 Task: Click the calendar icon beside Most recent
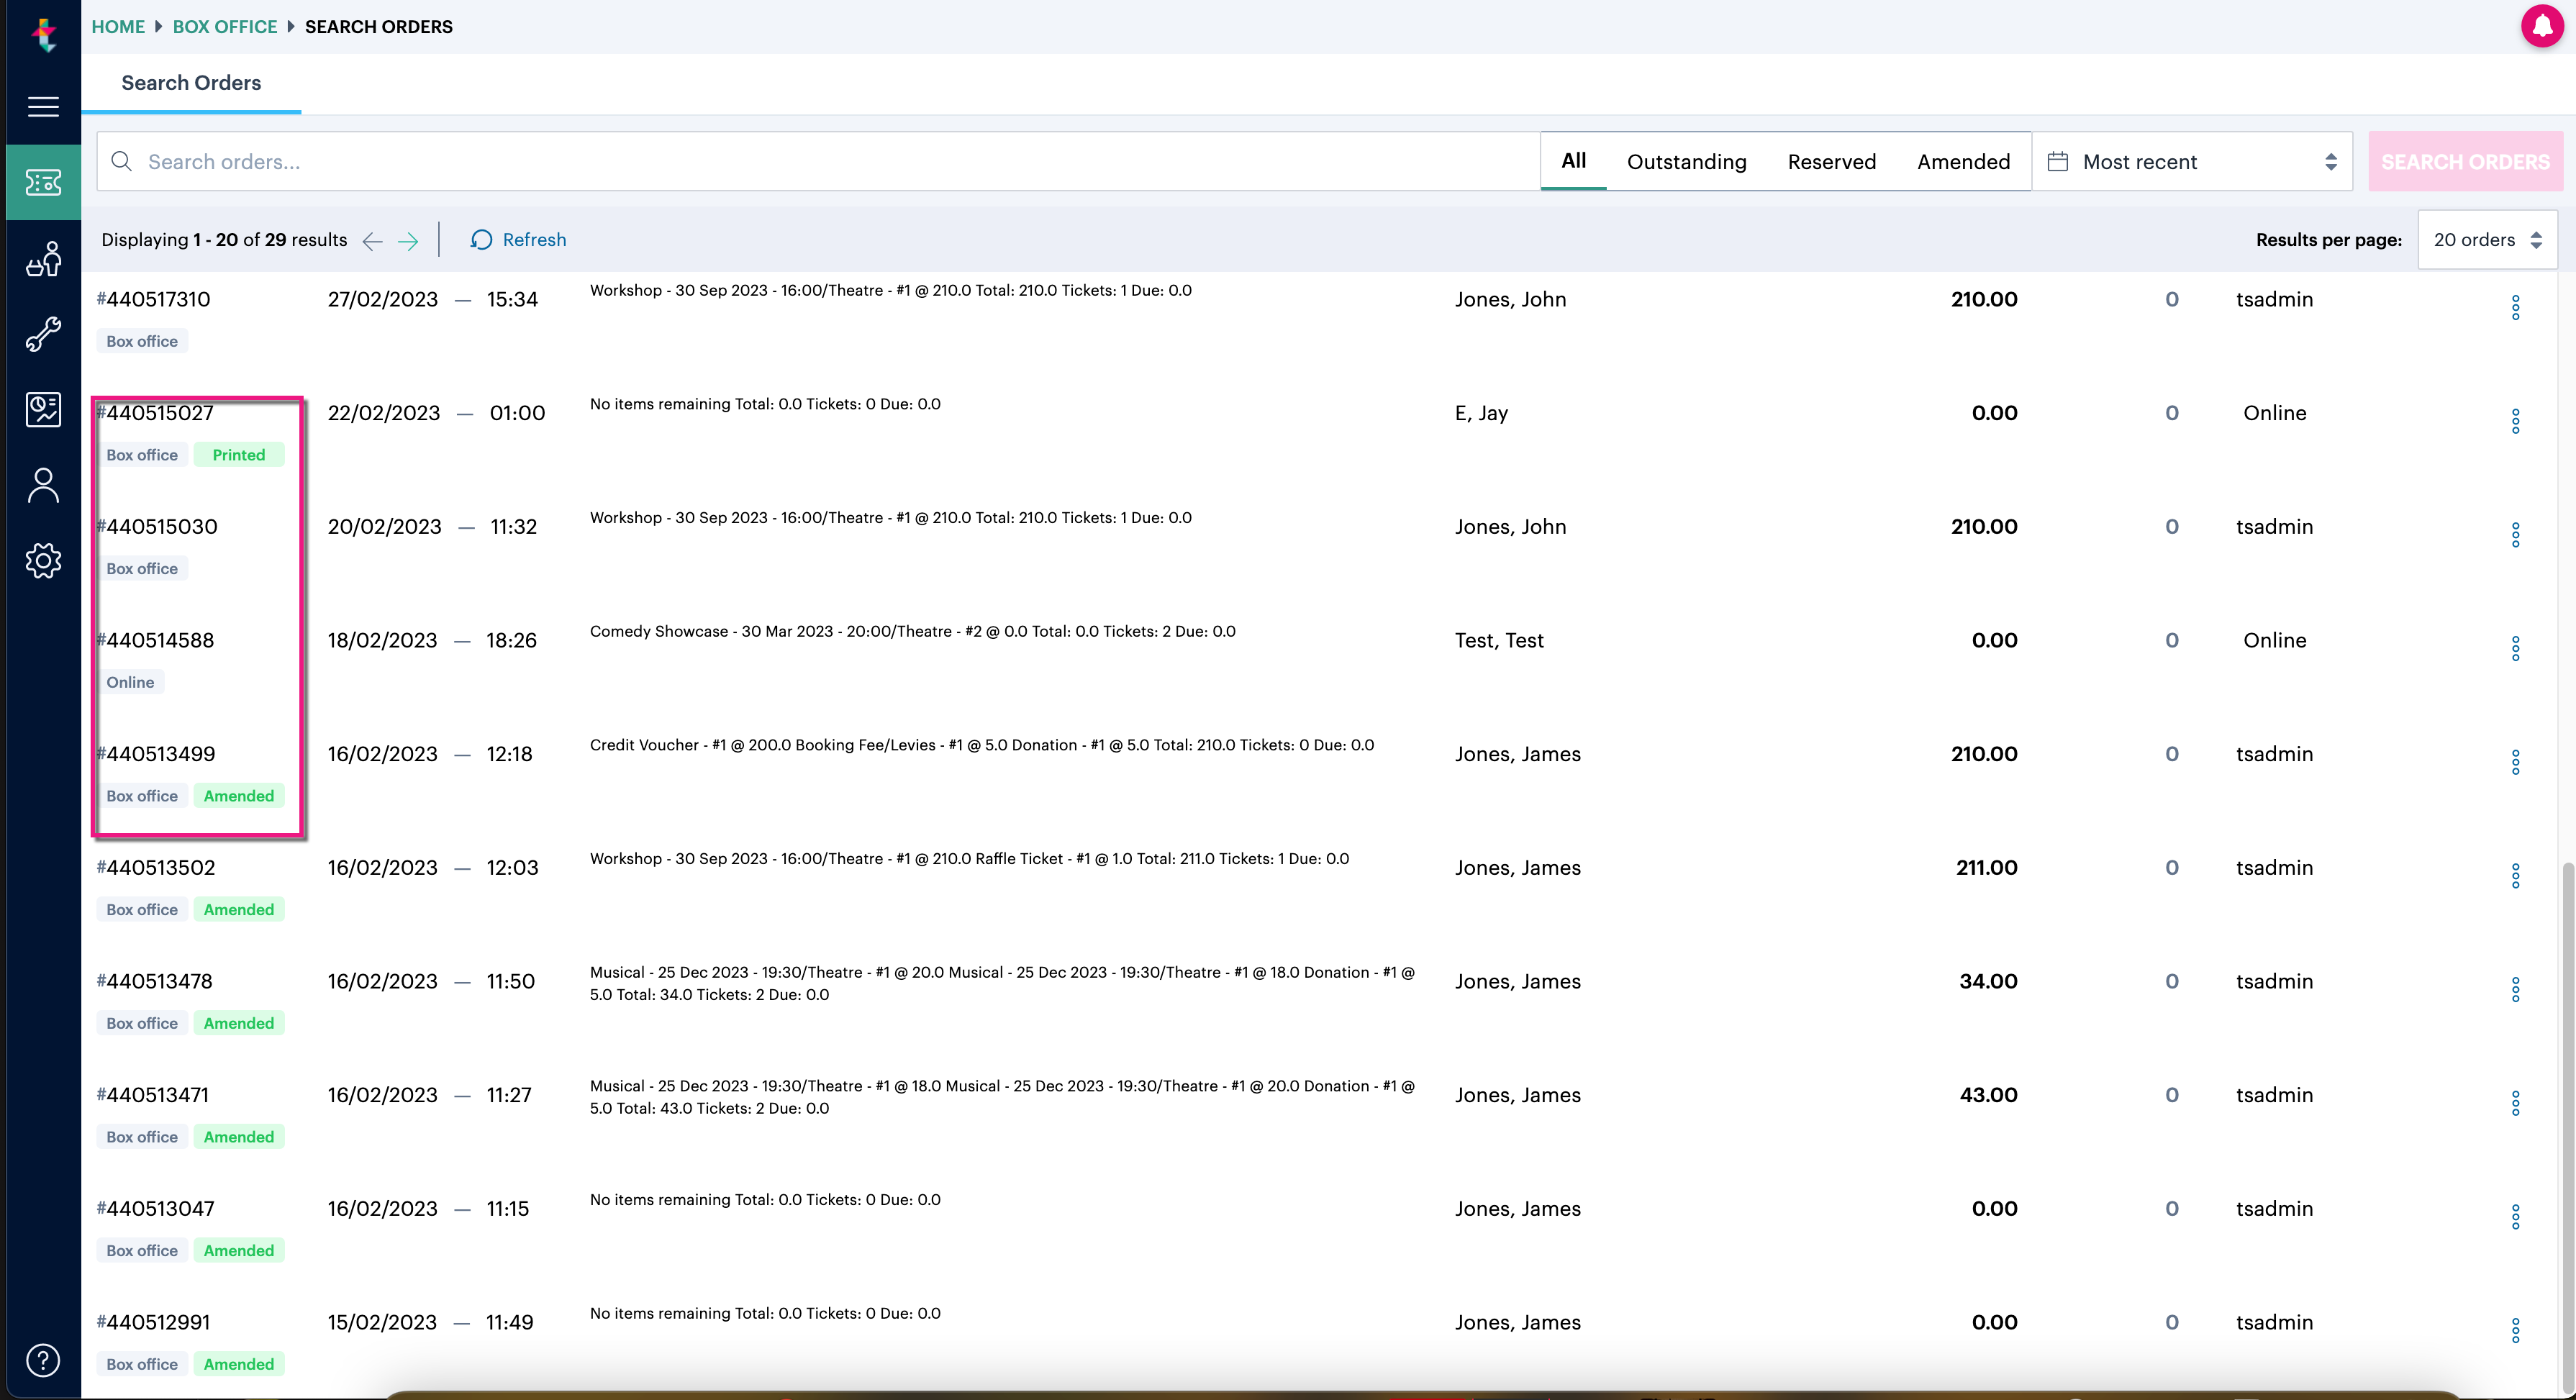pyautogui.click(x=2058, y=161)
